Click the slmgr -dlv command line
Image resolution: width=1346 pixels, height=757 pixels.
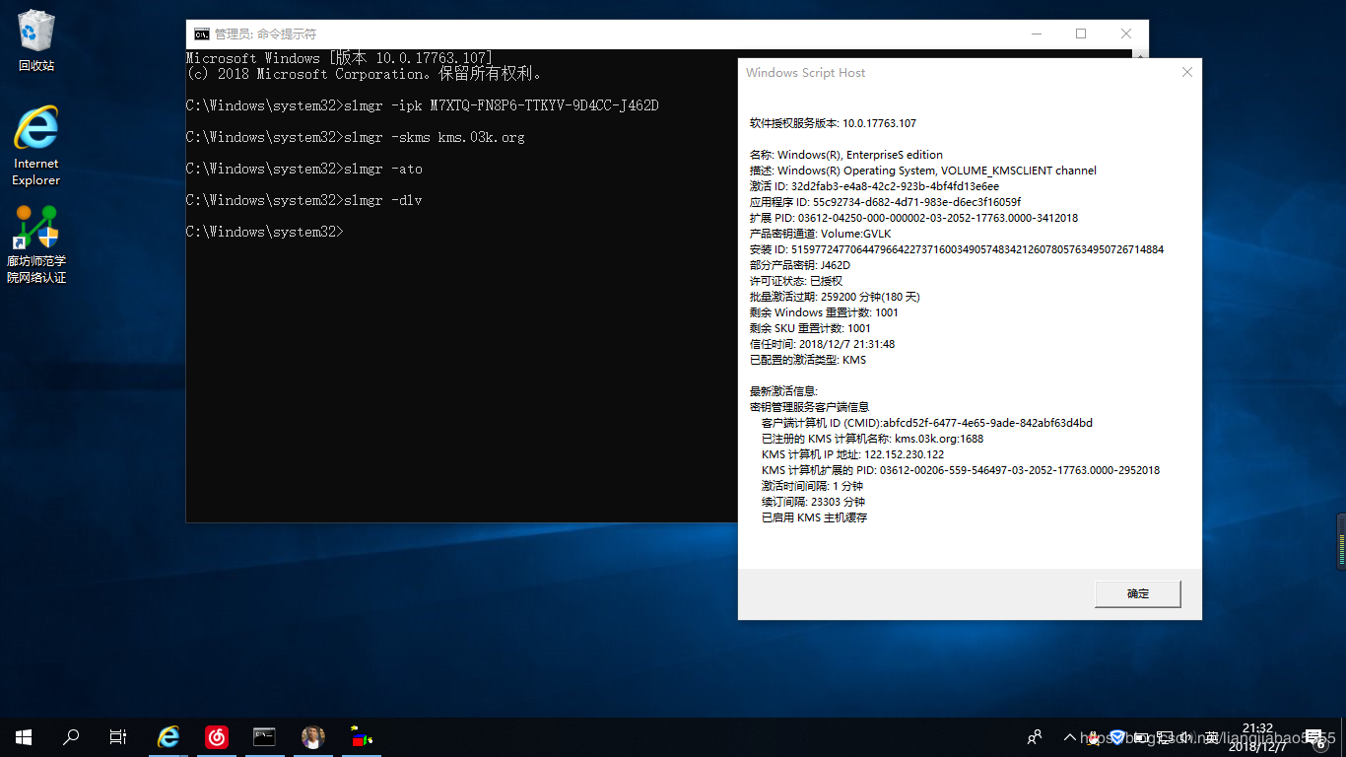pyautogui.click(x=304, y=200)
